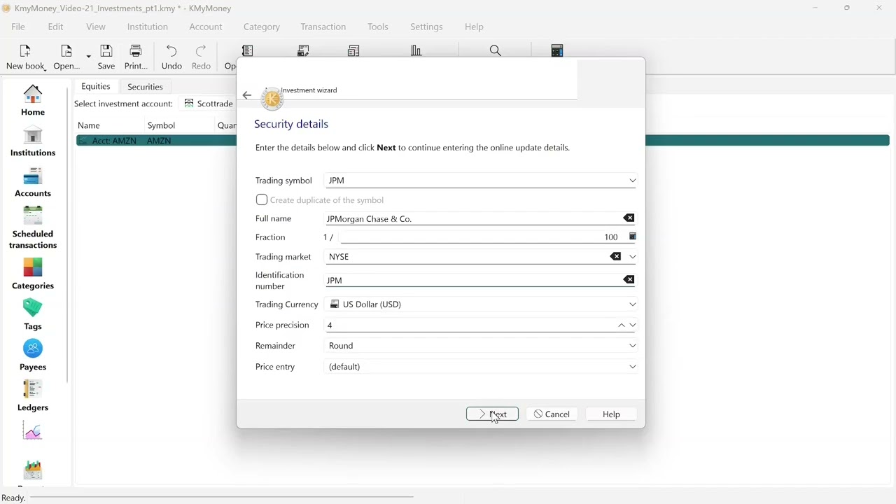The height and width of the screenshot is (504, 896).
Task: Enable Create duplicate of the symbol
Action: (x=262, y=200)
